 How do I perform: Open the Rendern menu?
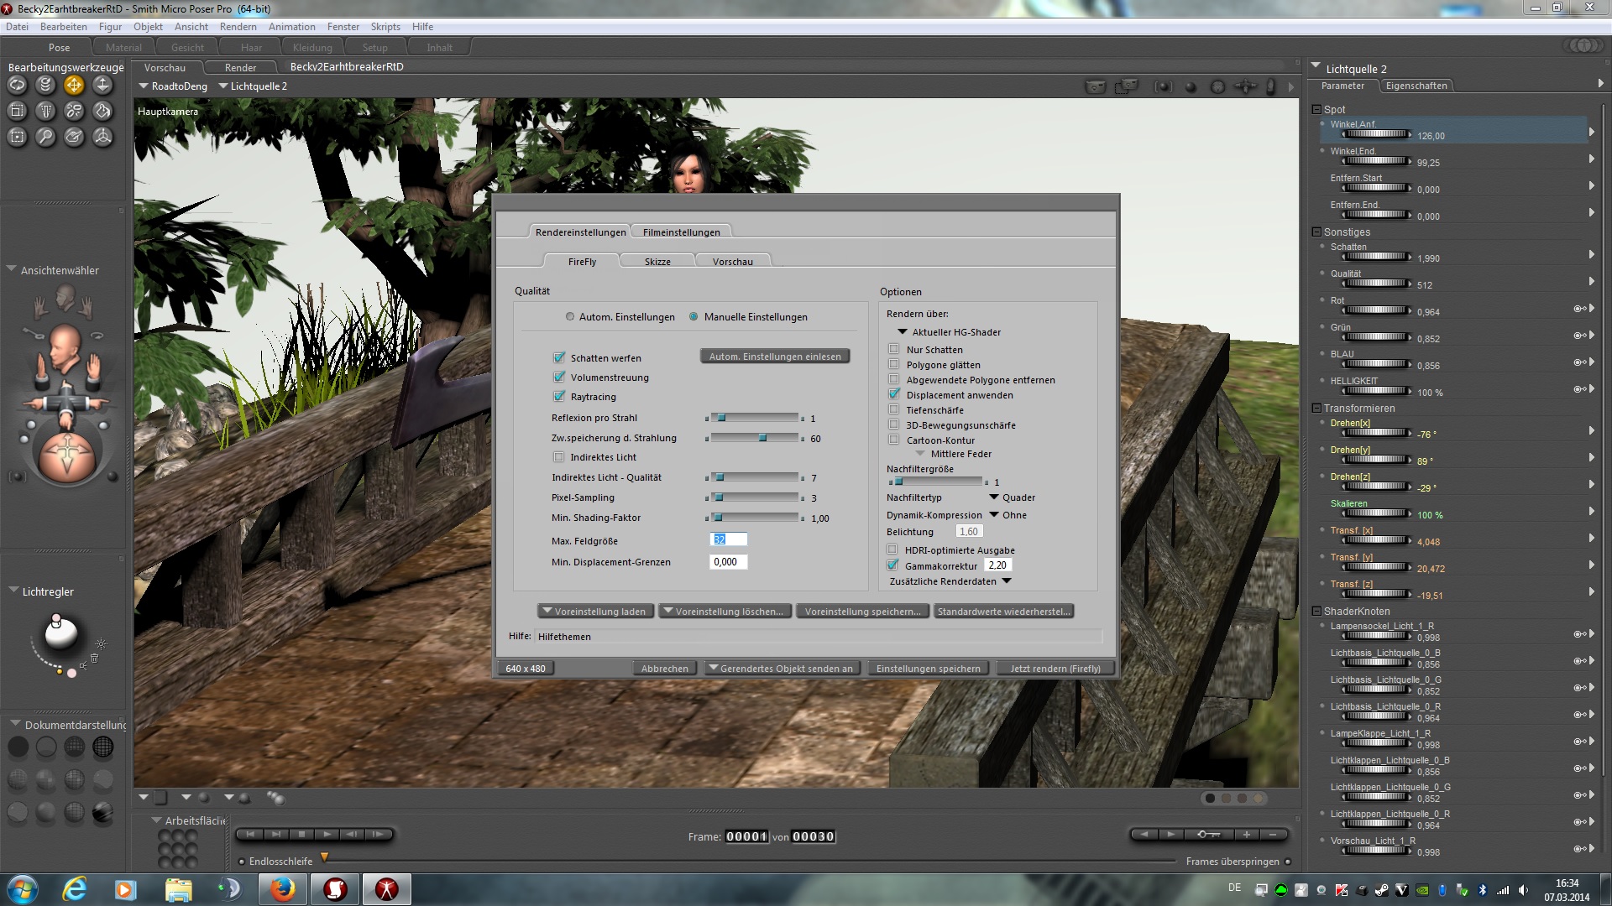(x=238, y=27)
